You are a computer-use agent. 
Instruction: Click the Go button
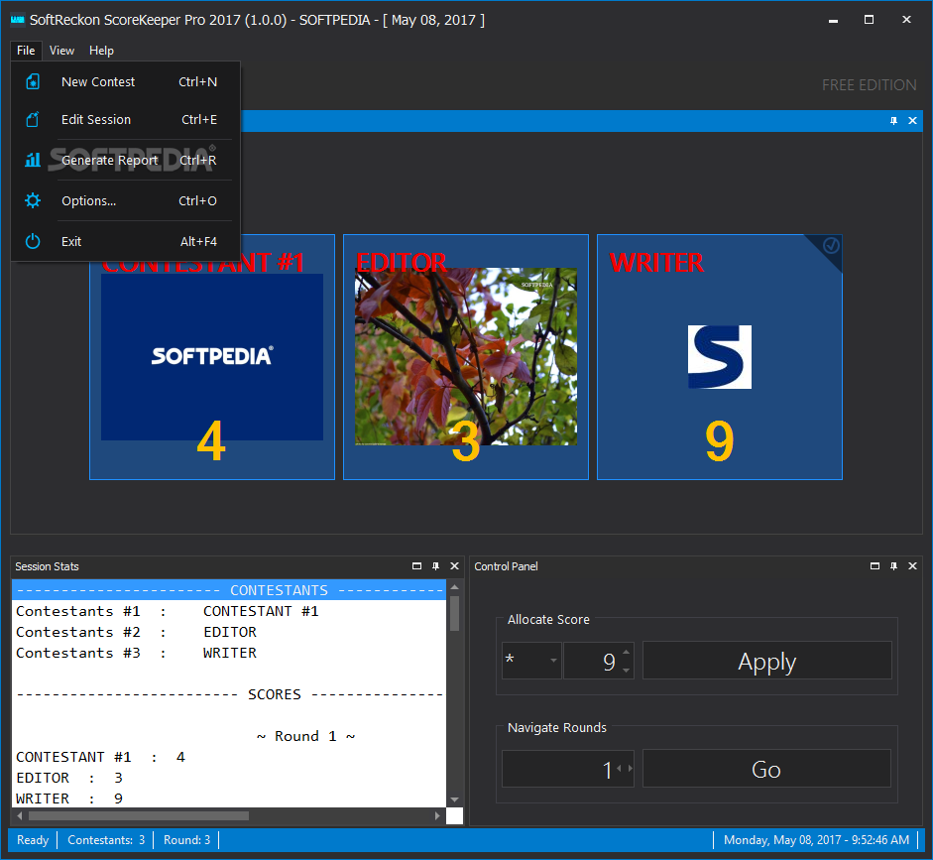click(766, 769)
